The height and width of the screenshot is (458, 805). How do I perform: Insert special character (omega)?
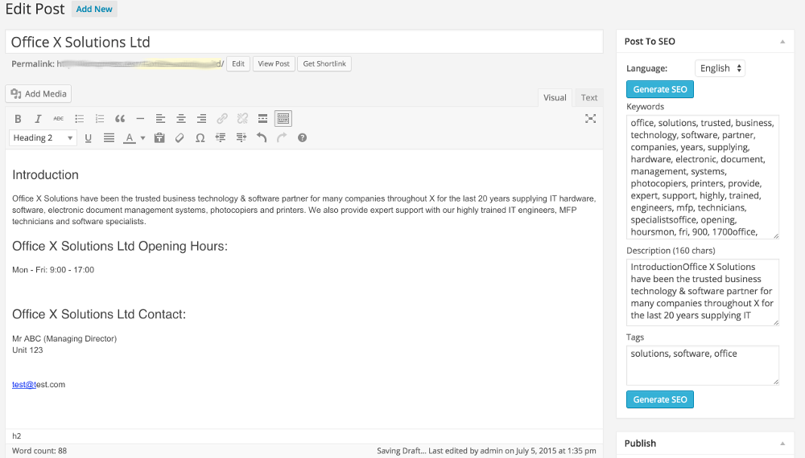(x=200, y=138)
